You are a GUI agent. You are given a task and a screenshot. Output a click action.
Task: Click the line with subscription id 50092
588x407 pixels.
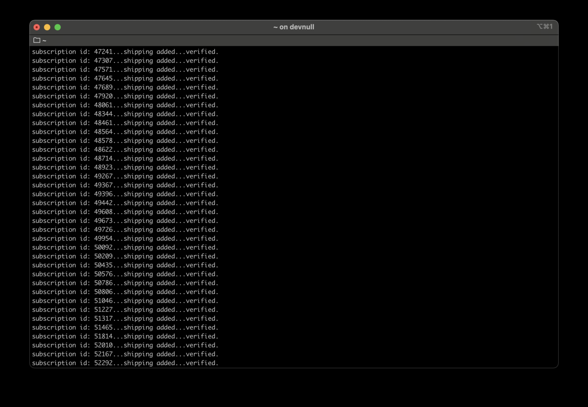125,247
